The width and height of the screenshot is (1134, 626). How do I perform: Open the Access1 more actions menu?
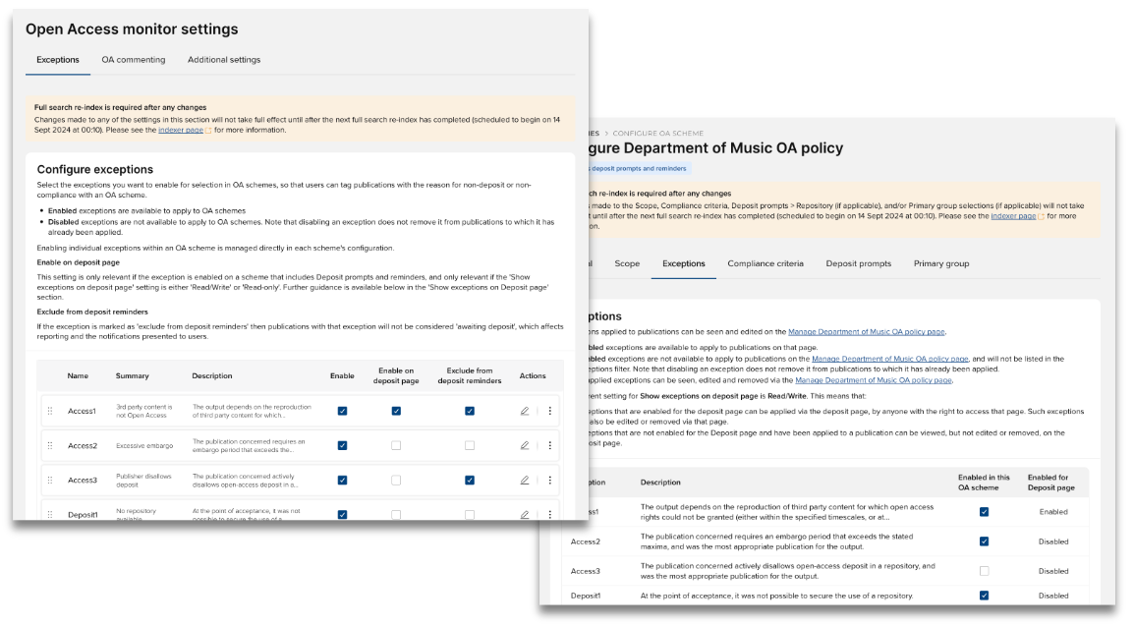549,411
